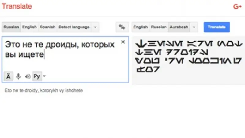Choose English as target language
The width and height of the screenshot is (245, 138).
(141, 27)
